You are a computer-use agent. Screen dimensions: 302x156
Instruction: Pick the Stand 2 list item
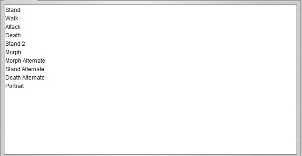15,44
